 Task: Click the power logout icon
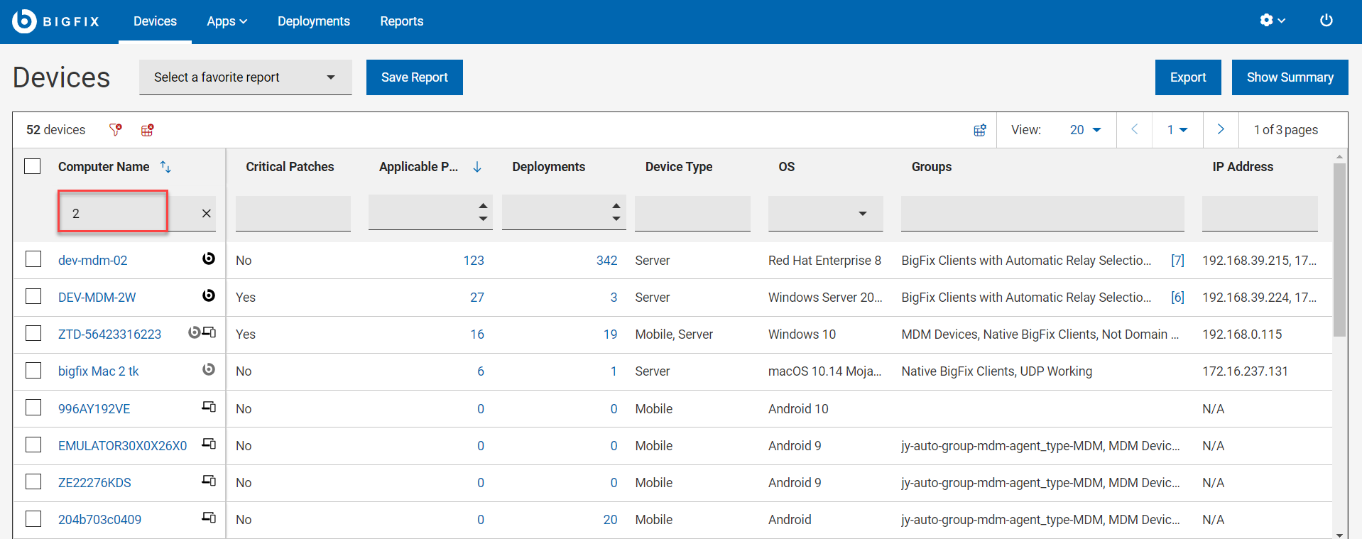(1326, 21)
